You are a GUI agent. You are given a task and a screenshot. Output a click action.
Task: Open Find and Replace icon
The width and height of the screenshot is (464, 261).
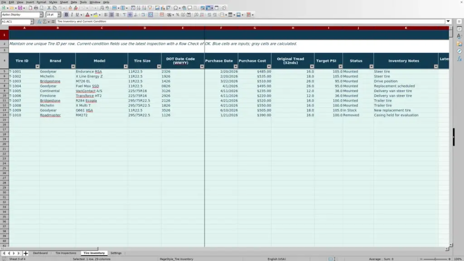tap(102, 8)
